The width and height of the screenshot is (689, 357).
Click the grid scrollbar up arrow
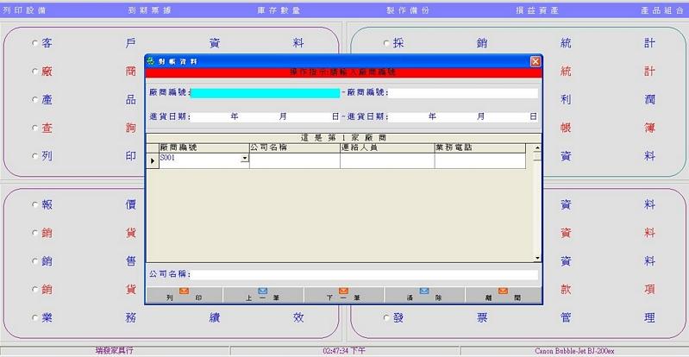[x=536, y=148]
